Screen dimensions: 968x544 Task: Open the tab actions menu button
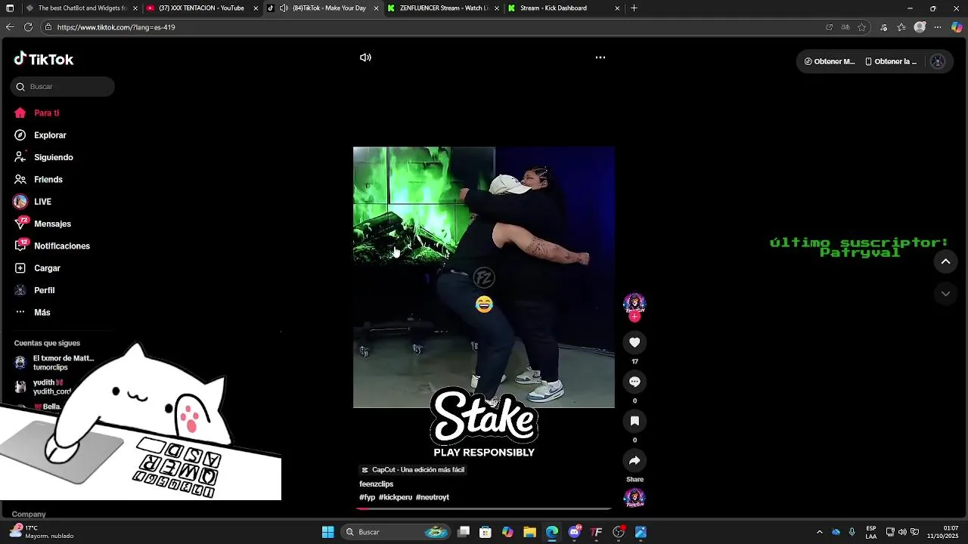pyautogui.click(x=10, y=8)
